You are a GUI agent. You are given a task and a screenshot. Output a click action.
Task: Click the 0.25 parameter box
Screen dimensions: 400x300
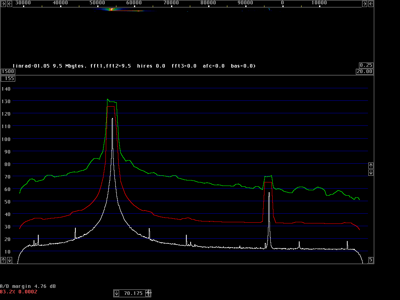[x=366, y=65]
